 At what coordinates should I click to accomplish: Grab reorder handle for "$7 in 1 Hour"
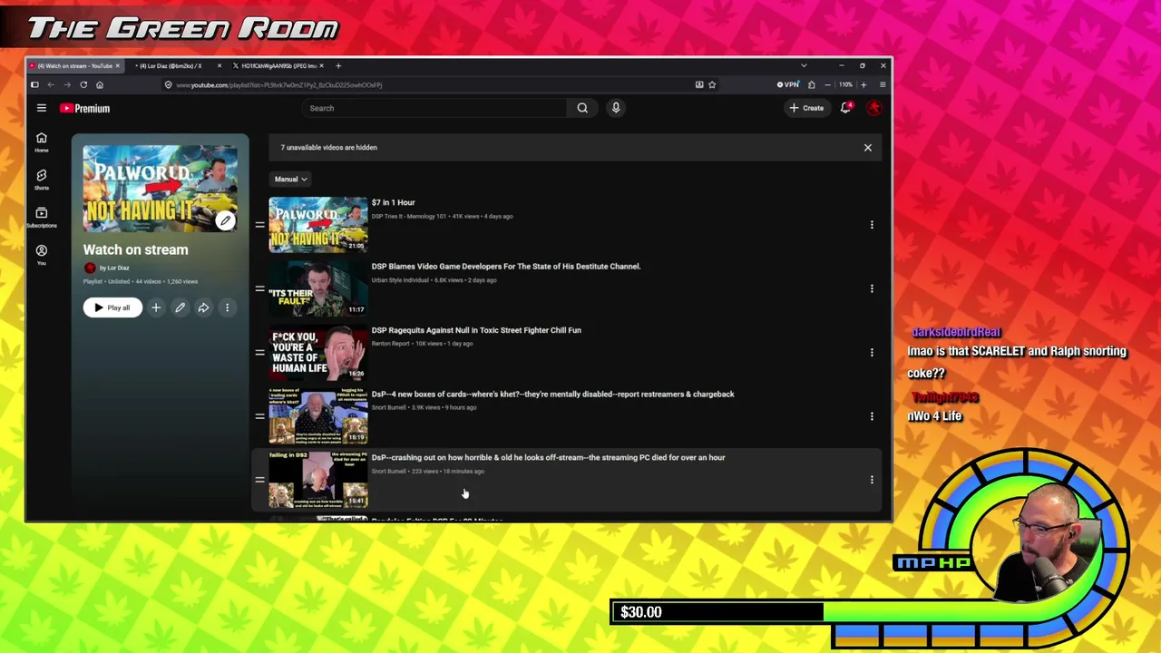(259, 225)
